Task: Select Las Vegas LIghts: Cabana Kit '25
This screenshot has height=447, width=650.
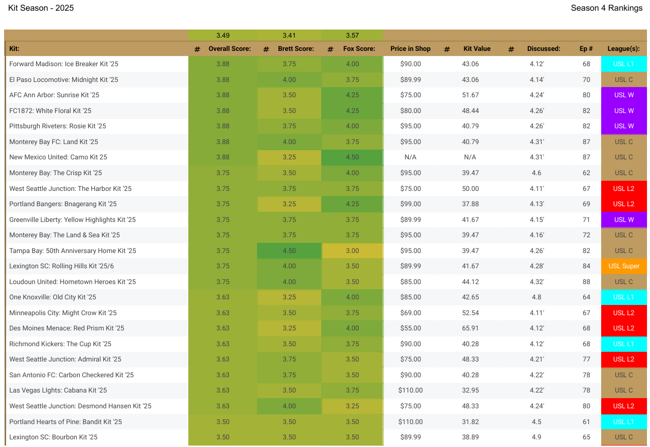Action: (x=58, y=390)
